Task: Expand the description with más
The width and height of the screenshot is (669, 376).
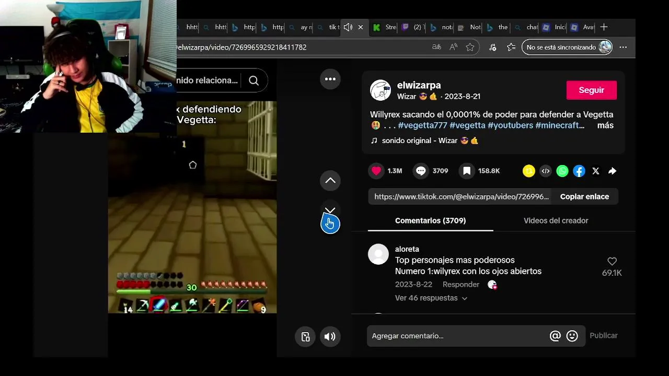Action: pyautogui.click(x=605, y=125)
